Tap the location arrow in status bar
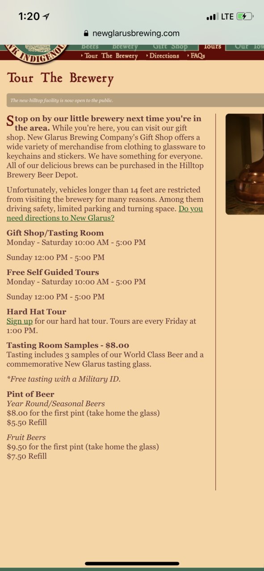The image size is (264, 571). tap(46, 17)
